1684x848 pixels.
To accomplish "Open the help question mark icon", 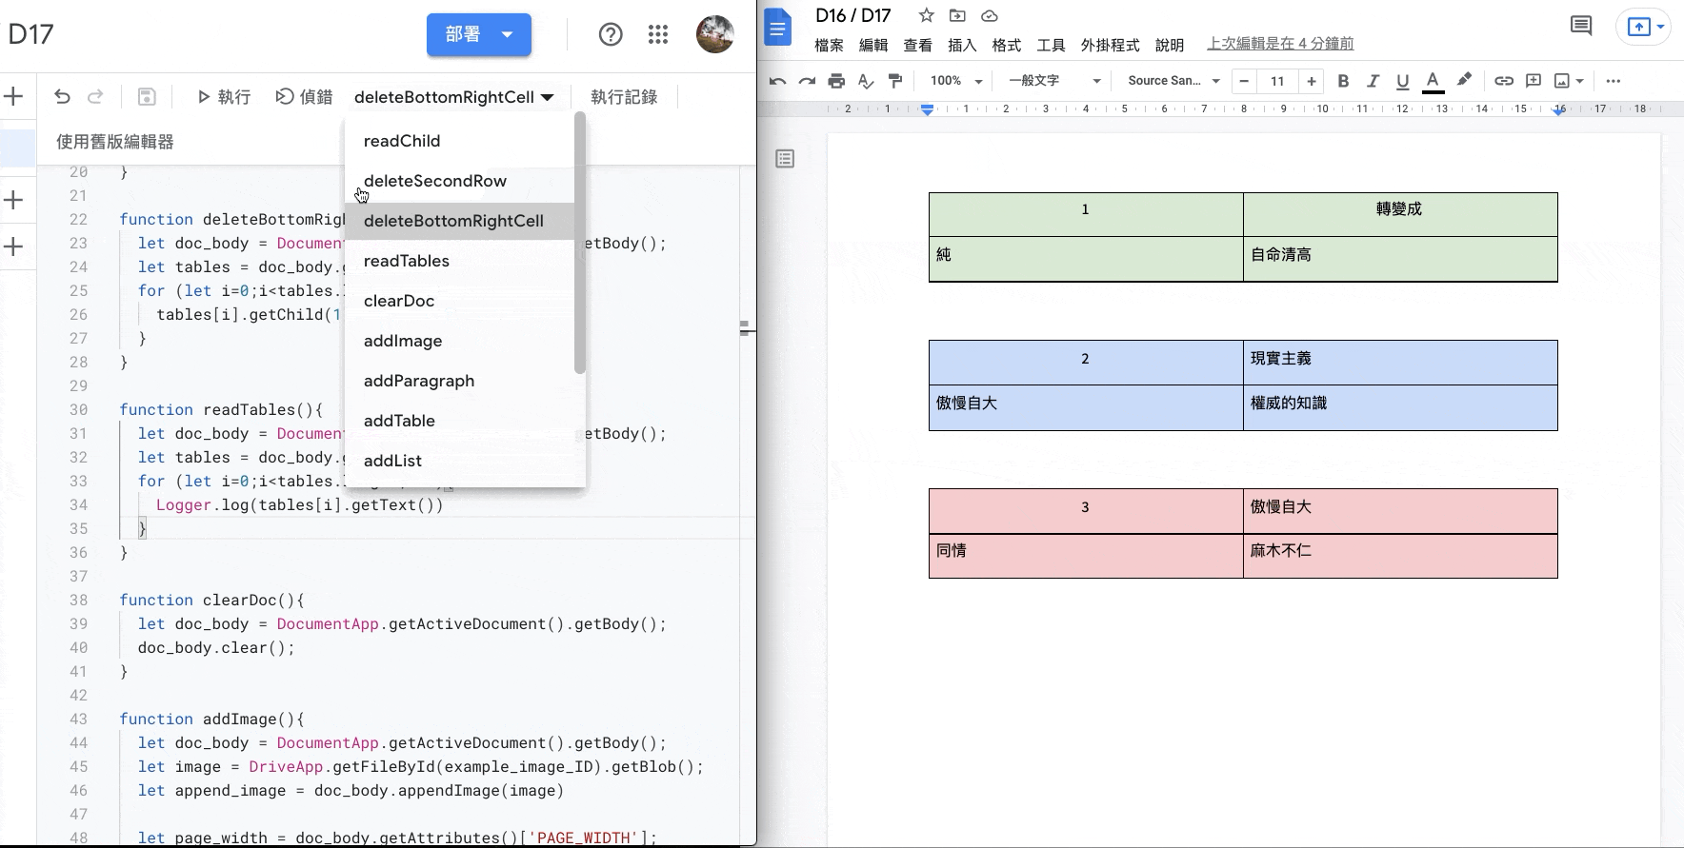I will (611, 35).
